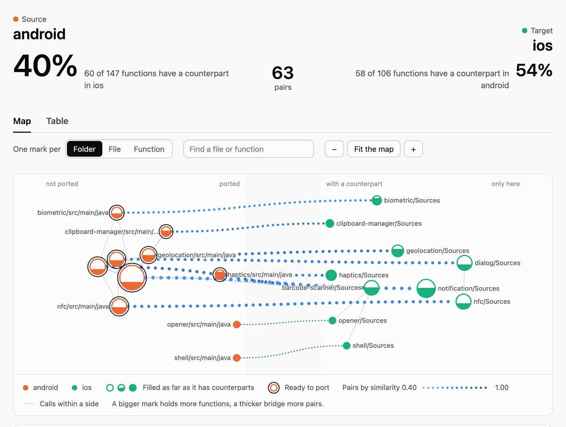Set one mark per File
The image size is (566, 427).
pos(115,149)
